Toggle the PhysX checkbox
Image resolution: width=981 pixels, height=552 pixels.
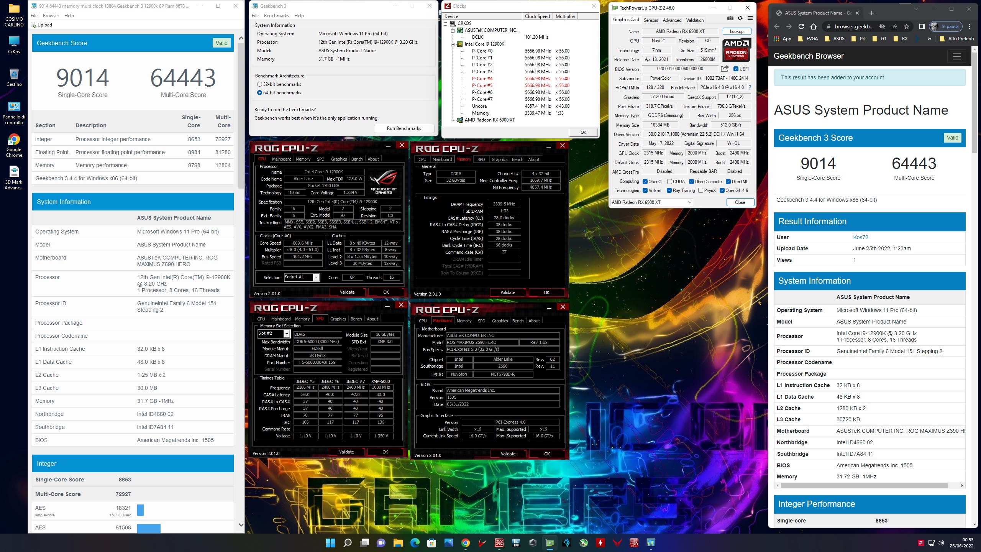pyautogui.click(x=701, y=191)
